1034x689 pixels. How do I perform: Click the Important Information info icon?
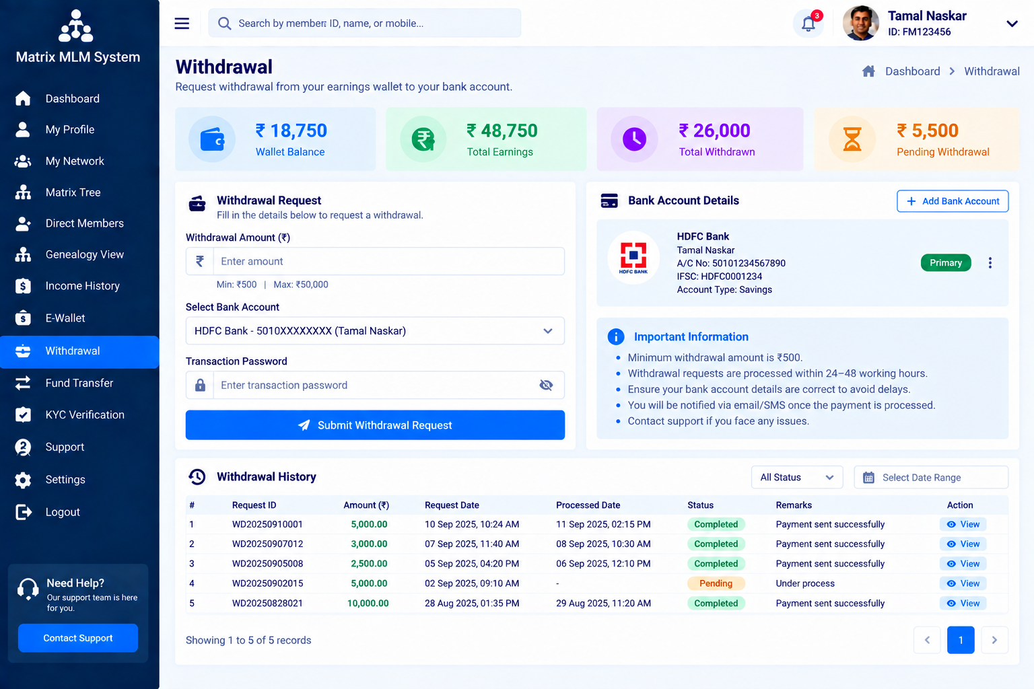click(615, 336)
